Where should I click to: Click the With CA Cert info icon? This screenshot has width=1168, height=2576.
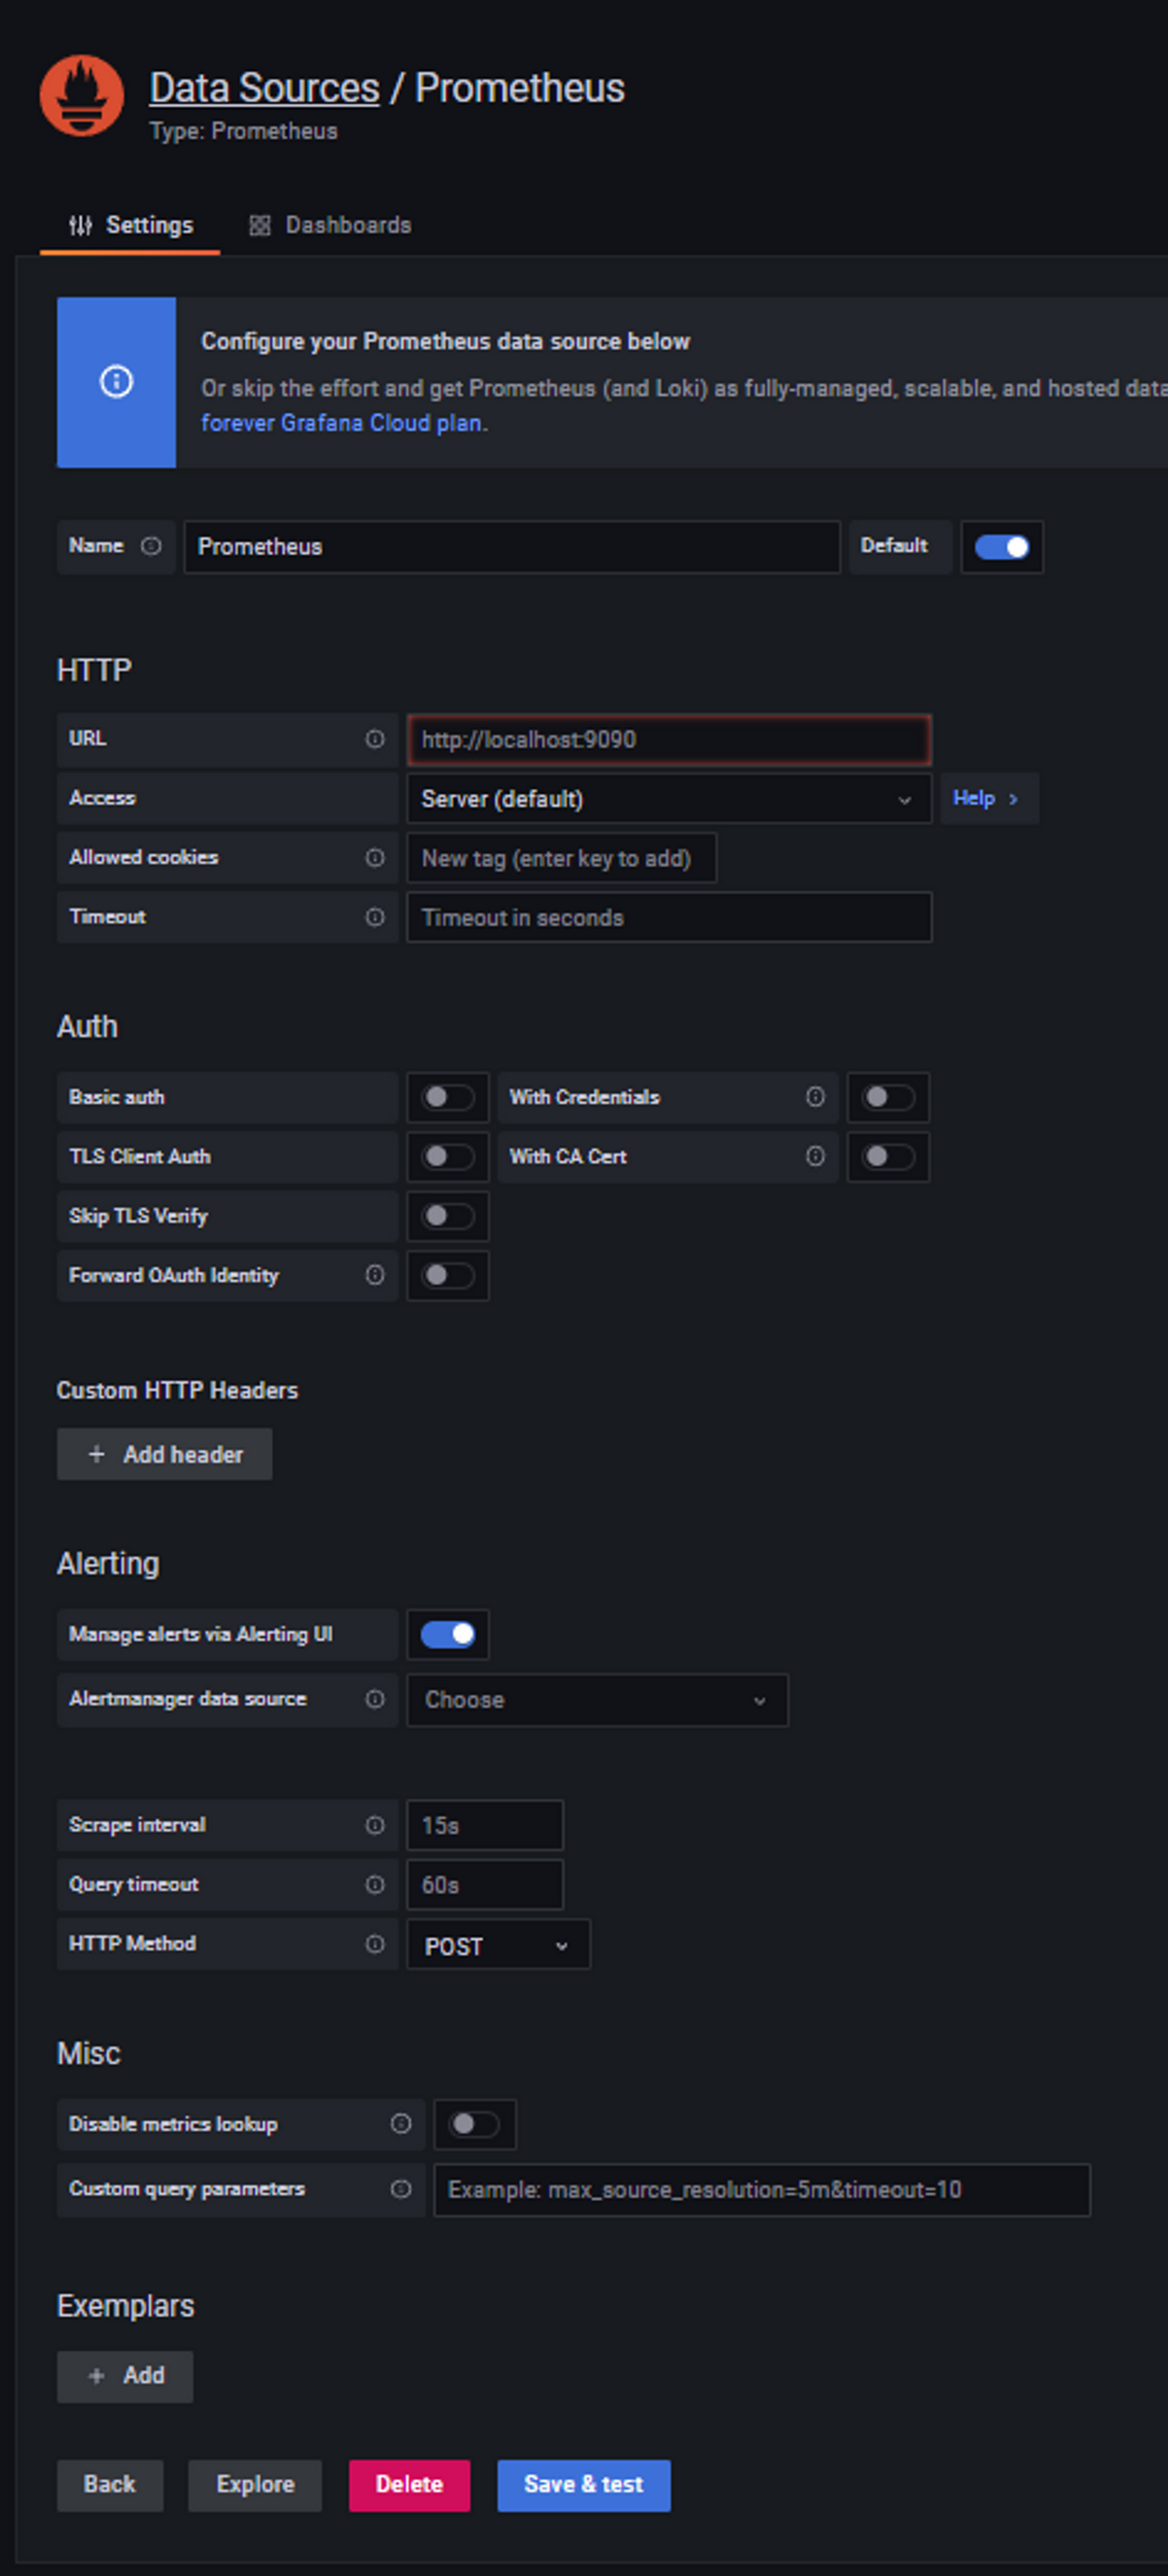click(x=816, y=1157)
